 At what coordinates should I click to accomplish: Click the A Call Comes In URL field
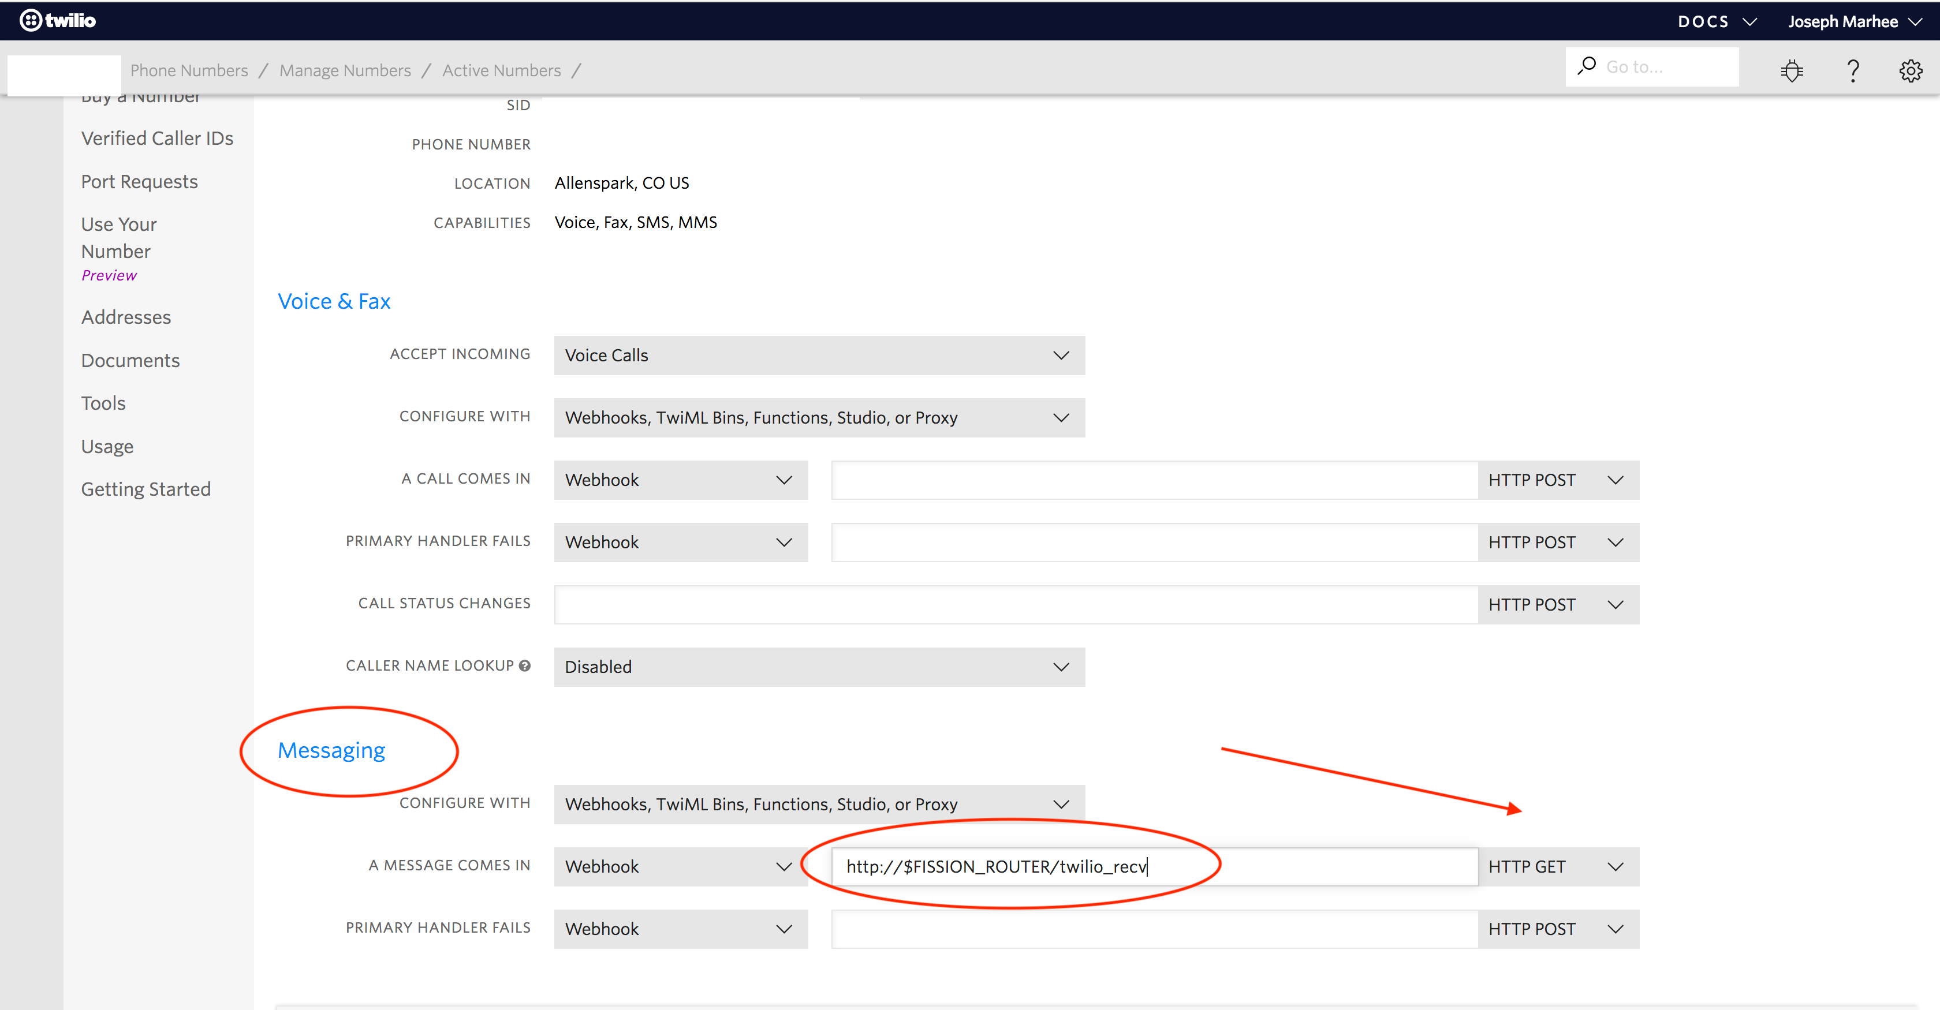(1155, 480)
